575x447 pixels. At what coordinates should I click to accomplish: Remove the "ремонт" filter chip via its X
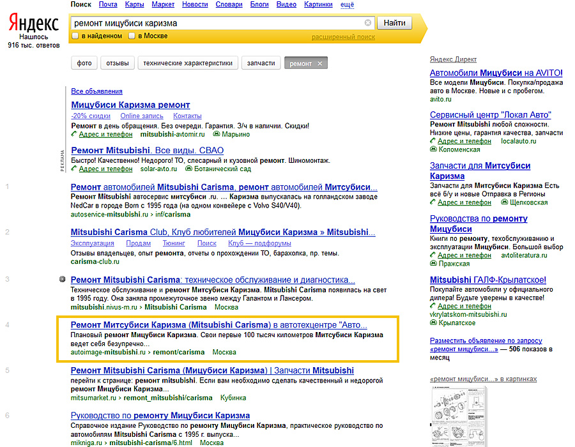[320, 63]
